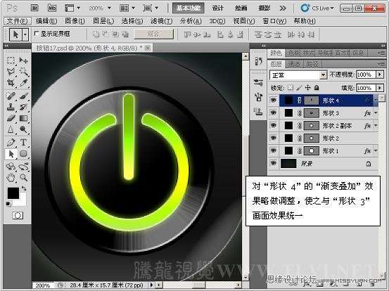
Task: Click the canvas vertical scrollbar up arrow
Action: 245,56
